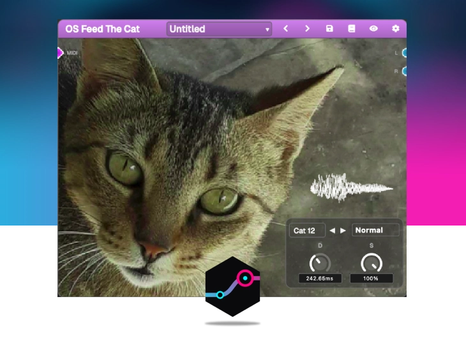Go to previous preset arrow

(285, 29)
